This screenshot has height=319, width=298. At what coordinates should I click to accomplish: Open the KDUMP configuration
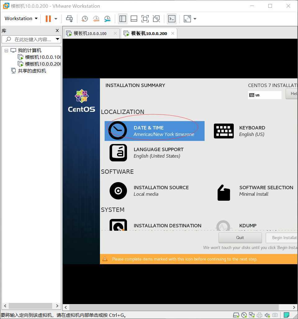[x=237, y=225]
